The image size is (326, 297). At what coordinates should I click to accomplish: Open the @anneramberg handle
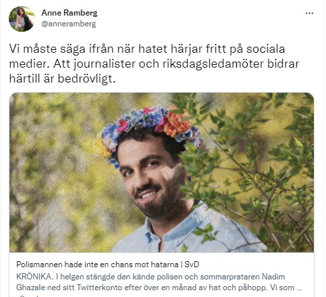point(69,24)
